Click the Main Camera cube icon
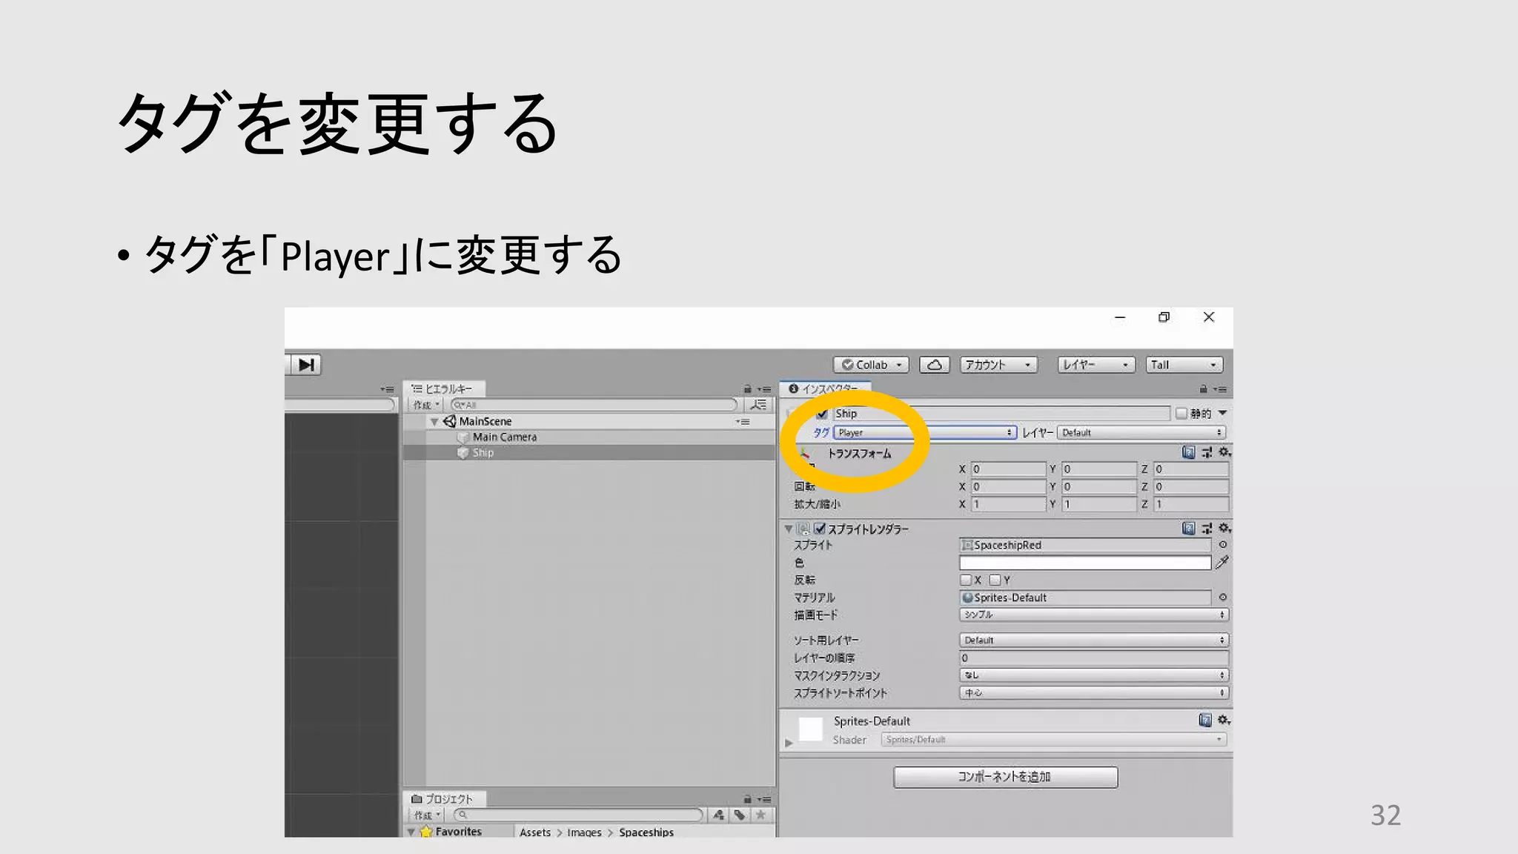The image size is (1518, 854). pyautogui.click(x=463, y=437)
